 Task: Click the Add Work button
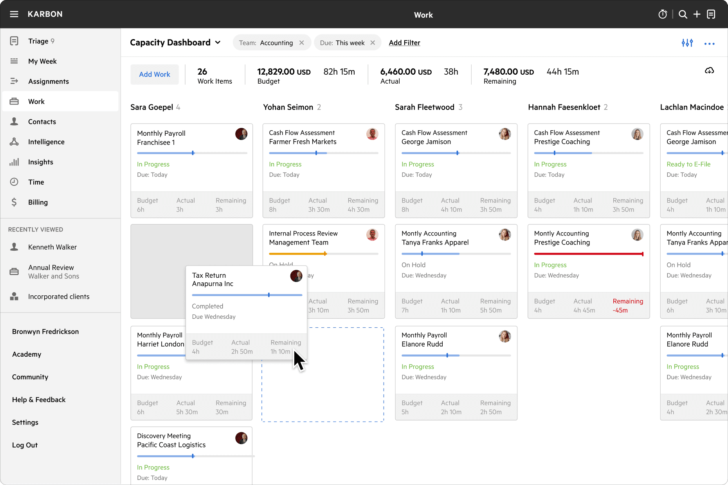[155, 74]
